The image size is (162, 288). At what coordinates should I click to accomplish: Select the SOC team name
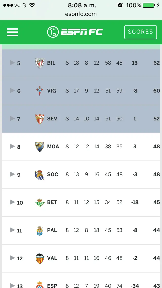(x=53, y=174)
